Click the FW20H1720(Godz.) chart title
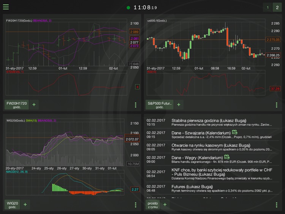Image resolution: width=285 pixels, height=214 pixels. point(19,21)
